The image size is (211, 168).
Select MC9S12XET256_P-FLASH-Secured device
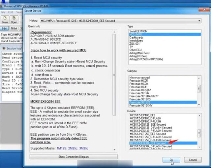(163, 140)
